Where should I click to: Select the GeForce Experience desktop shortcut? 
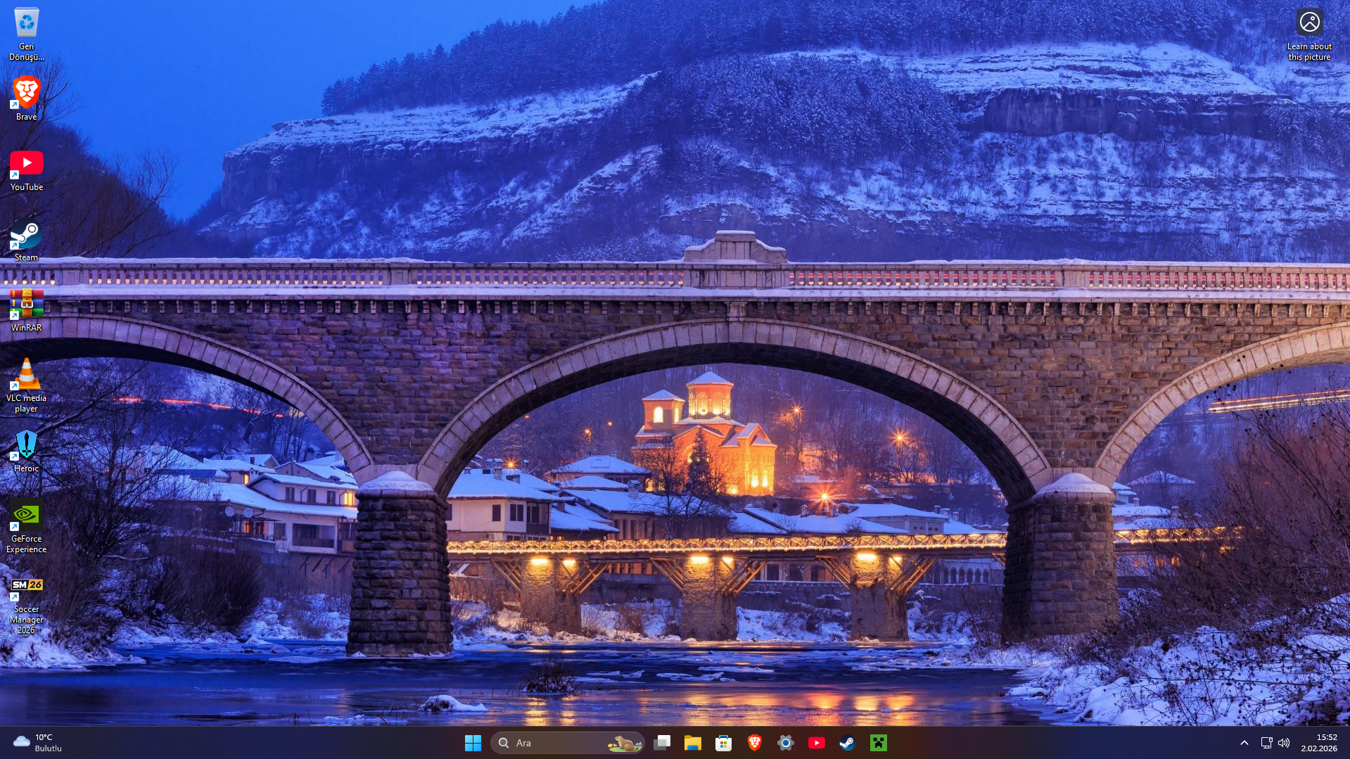click(26, 526)
